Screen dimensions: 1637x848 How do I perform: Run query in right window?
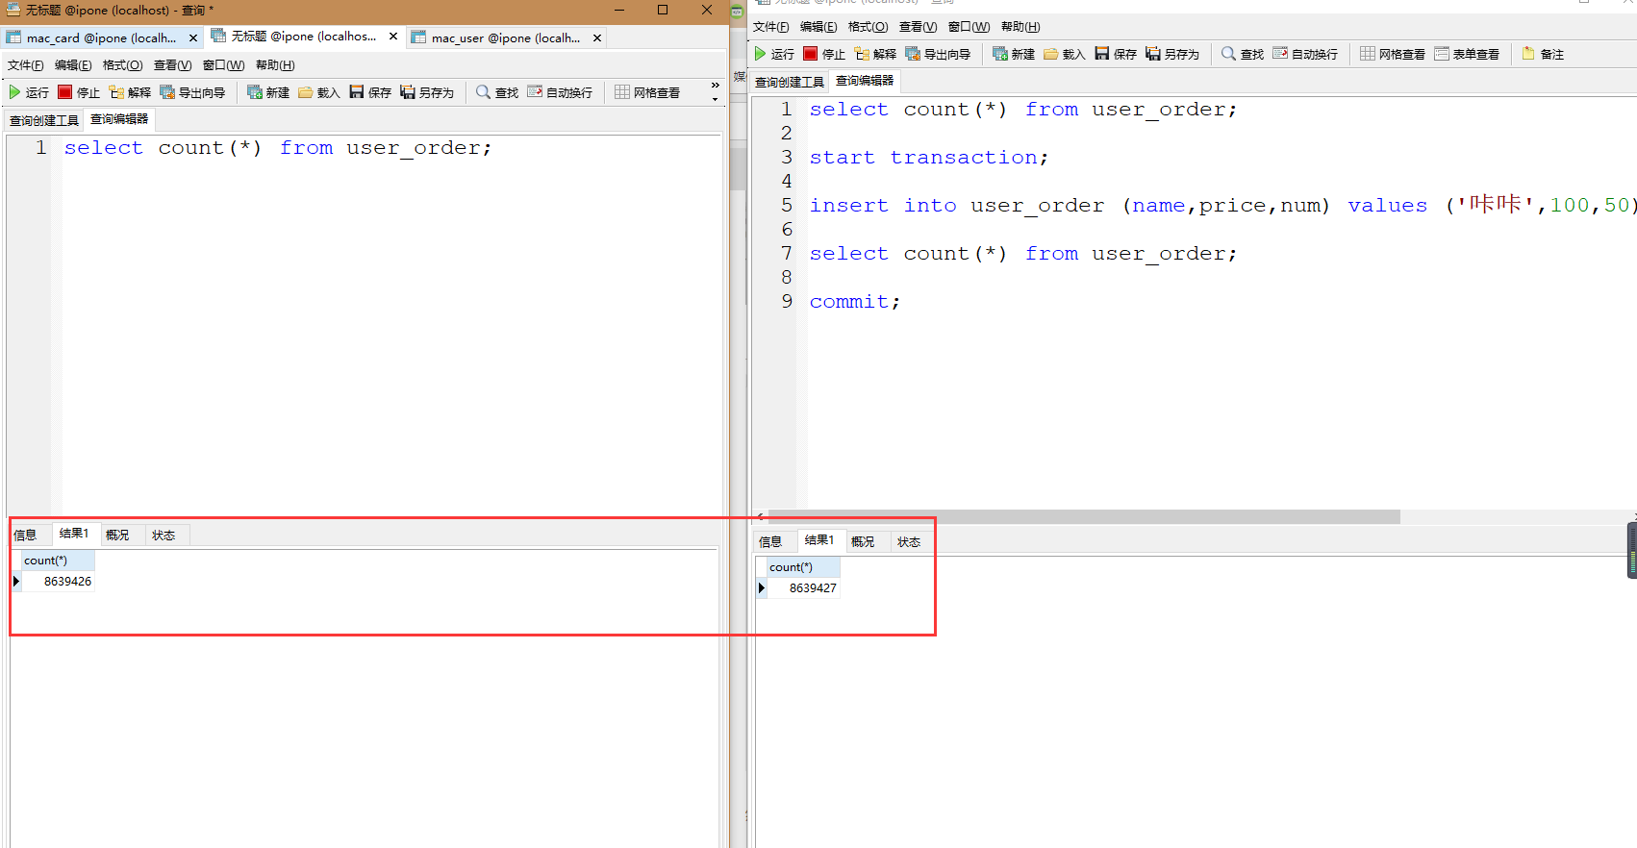coord(774,54)
